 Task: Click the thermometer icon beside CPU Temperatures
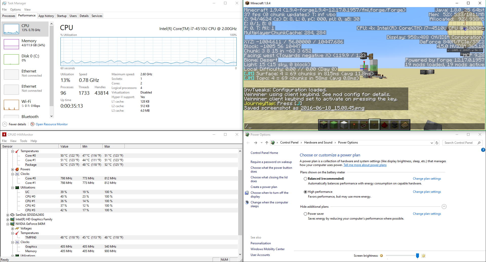17,151
